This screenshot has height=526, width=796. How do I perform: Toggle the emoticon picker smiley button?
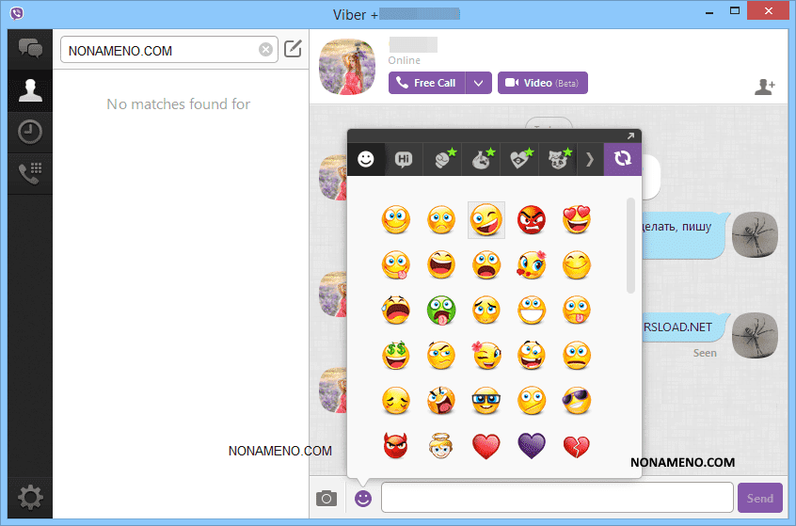[x=362, y=499]
